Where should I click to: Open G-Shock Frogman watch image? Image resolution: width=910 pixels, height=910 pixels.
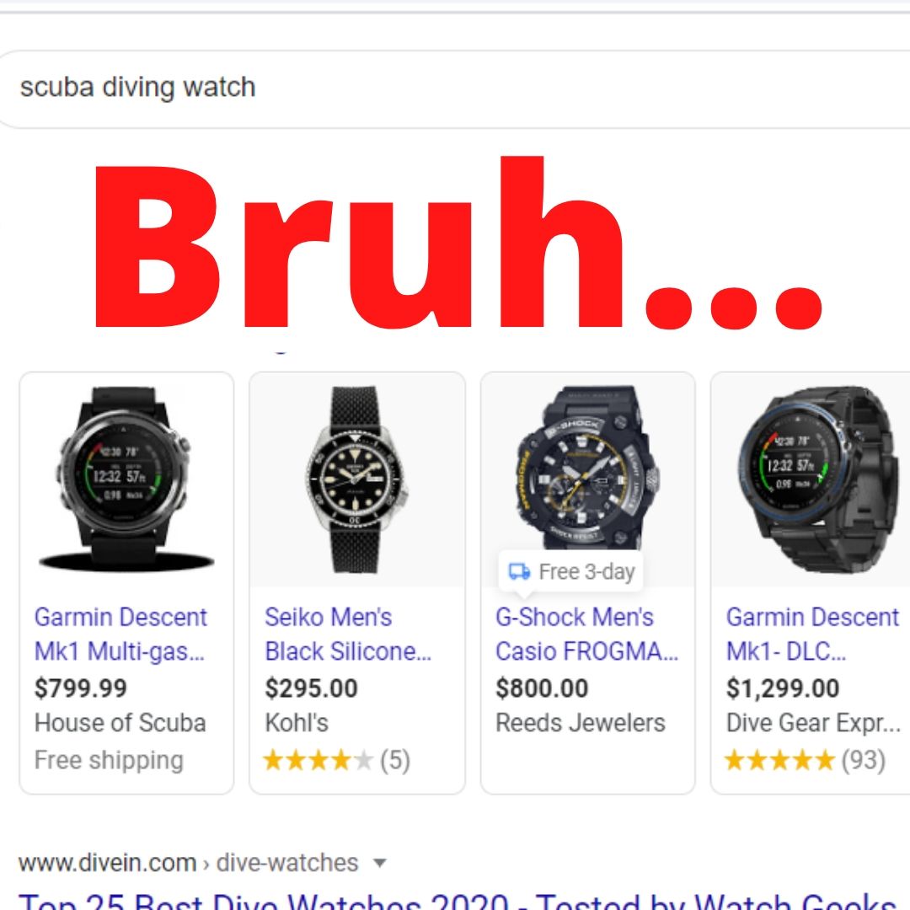tap(587, 467)
